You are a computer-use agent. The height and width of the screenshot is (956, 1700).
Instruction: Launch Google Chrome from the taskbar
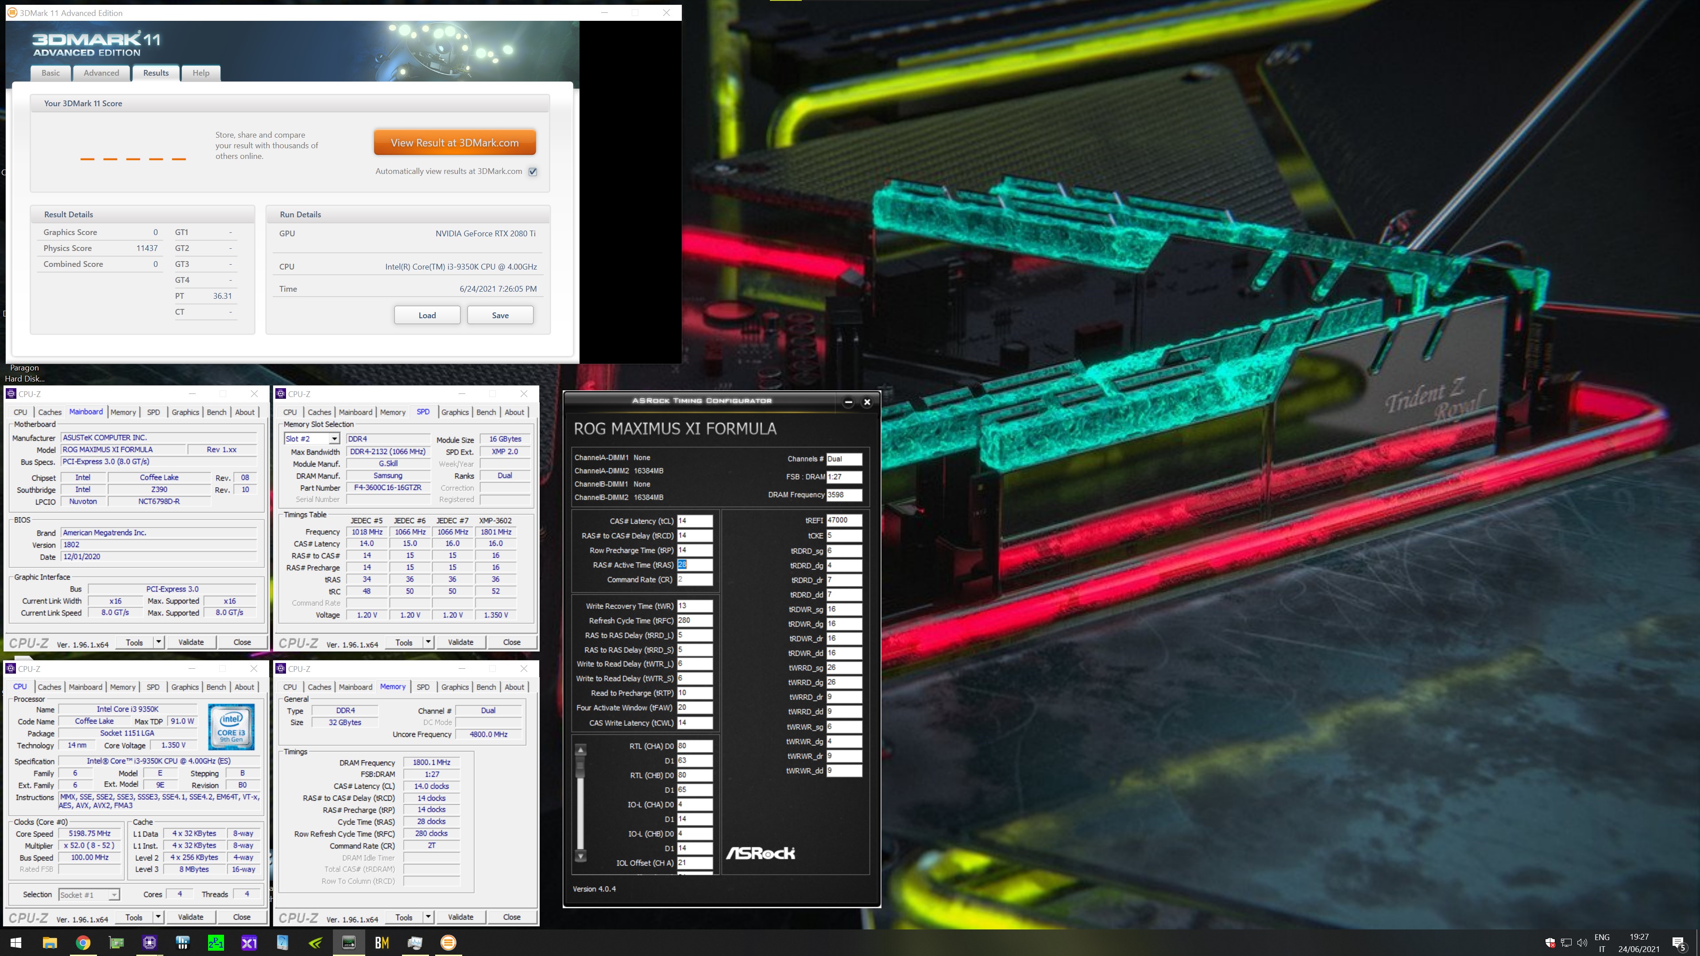click(x=83, y=942)
